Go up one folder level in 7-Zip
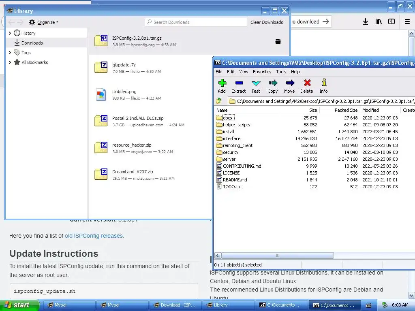The width and height of the screenshot is (415, 311). 219,101
